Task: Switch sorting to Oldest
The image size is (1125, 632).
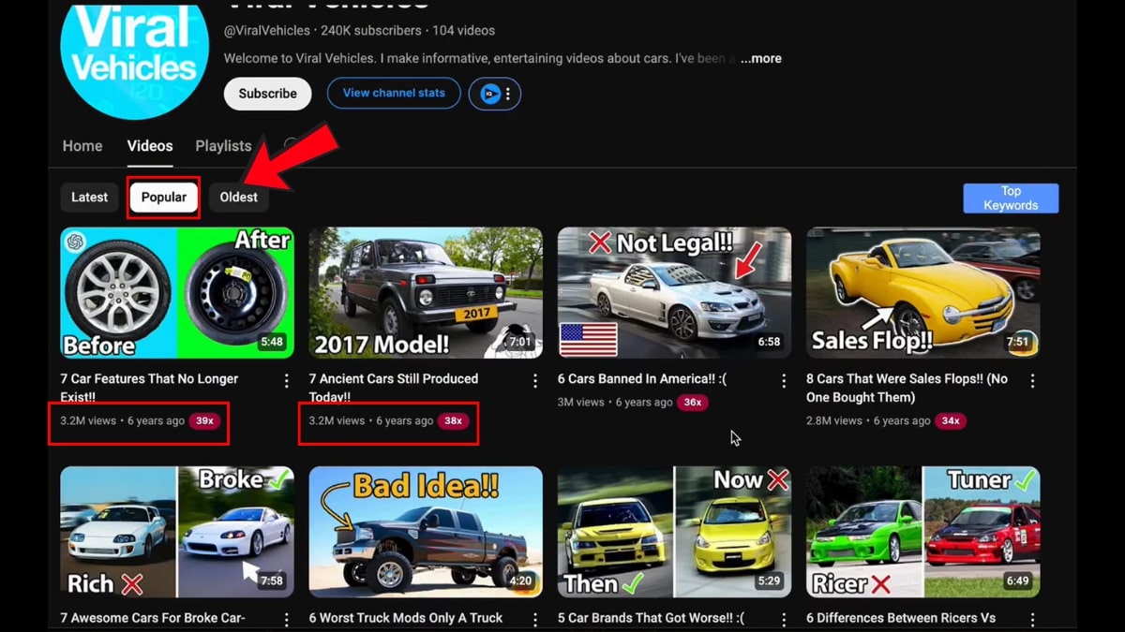Action: tap(238, 198)
